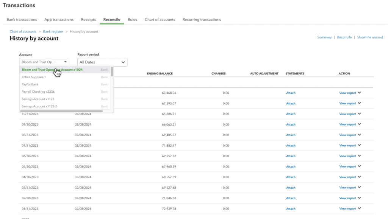Expand View report options for the 10/31/2023 row
This screenshot has height=219, width=388.
[358, 114]
